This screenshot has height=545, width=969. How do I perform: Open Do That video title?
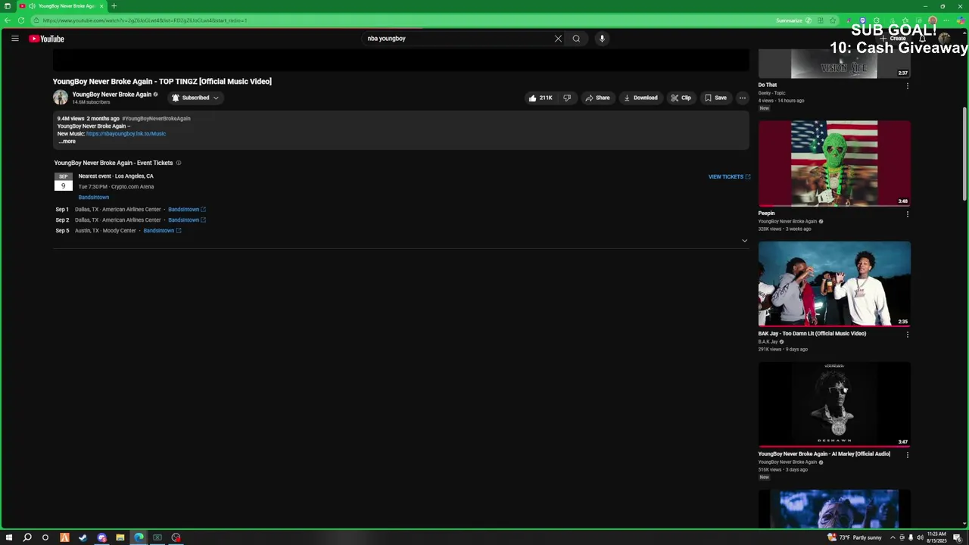pos(768,86)
